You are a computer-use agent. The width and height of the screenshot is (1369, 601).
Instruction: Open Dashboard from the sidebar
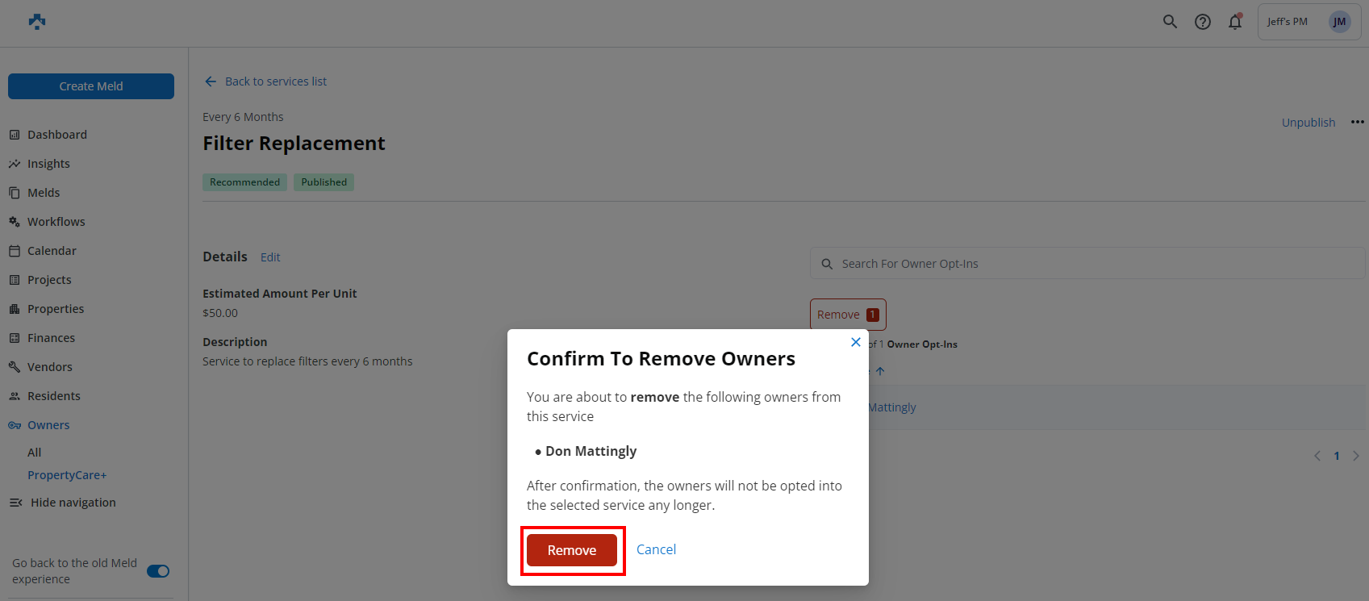pos(56,135)
